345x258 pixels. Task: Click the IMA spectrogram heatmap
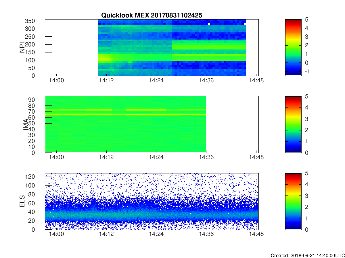click(x=125, y=124)
